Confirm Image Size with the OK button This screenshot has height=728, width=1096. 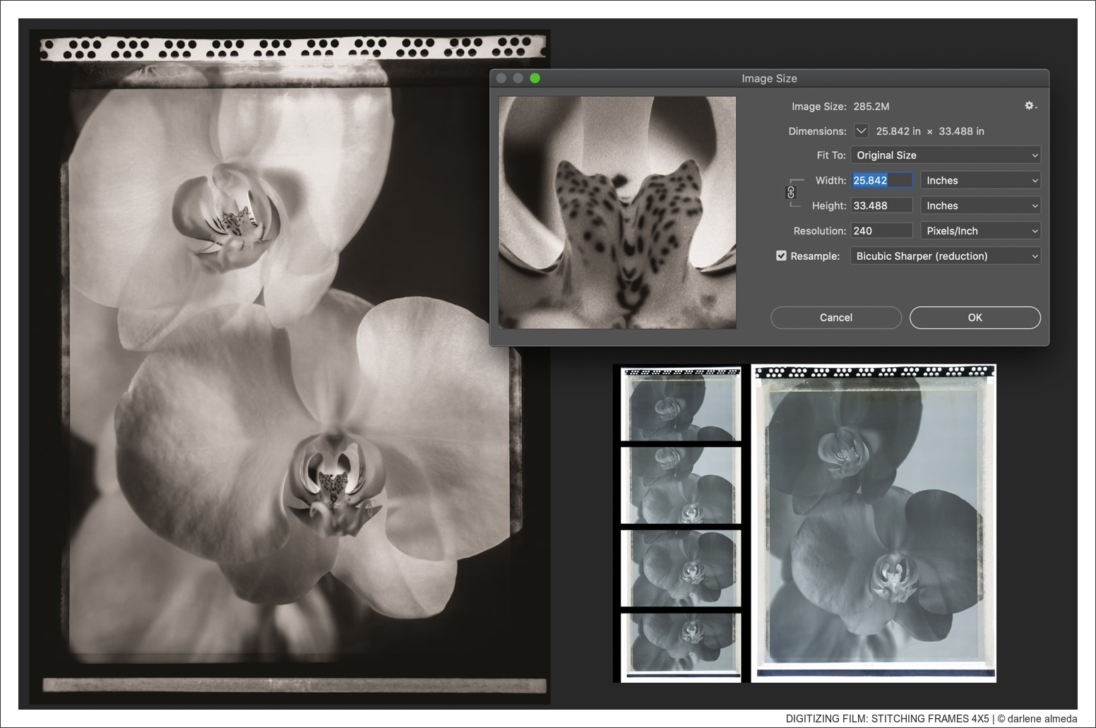975,318
